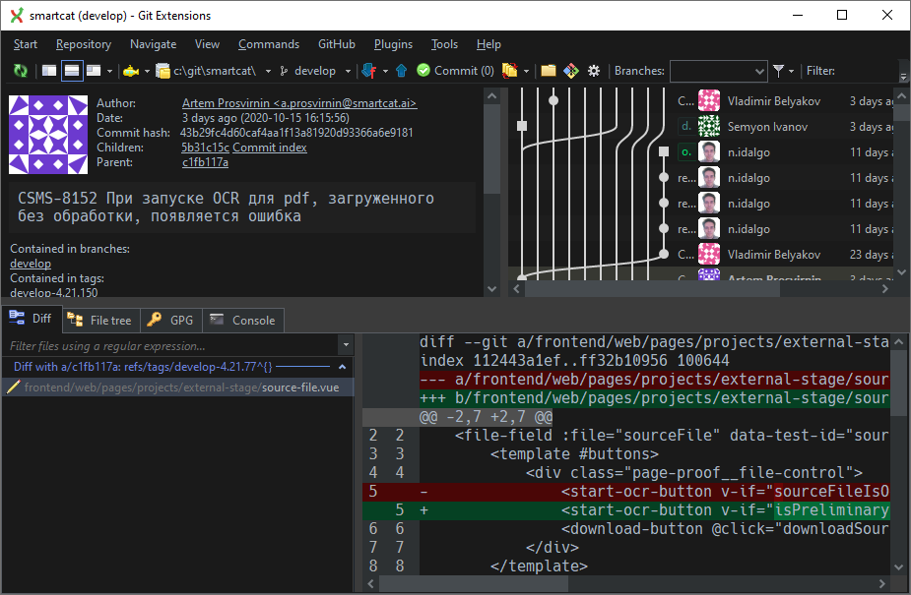Viewport: 911px width, 595px height.
Task: Open the working directory folder icon
Action: (x=548, y=71)
